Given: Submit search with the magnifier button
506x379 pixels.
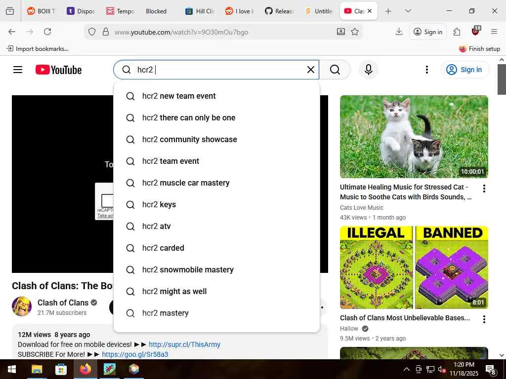Looking at the screenshot, I should click(335, 70).
